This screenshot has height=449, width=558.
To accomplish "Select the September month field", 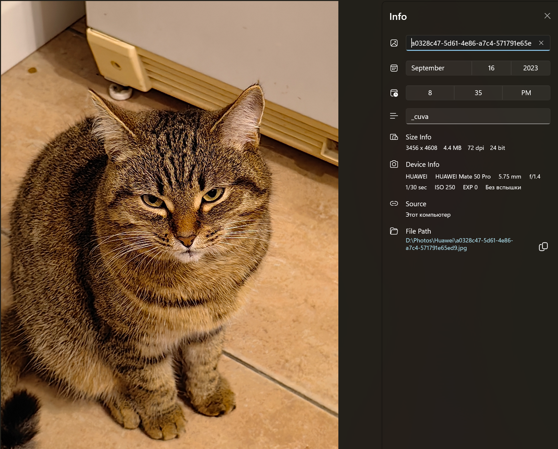I will (x=438, y=68).
